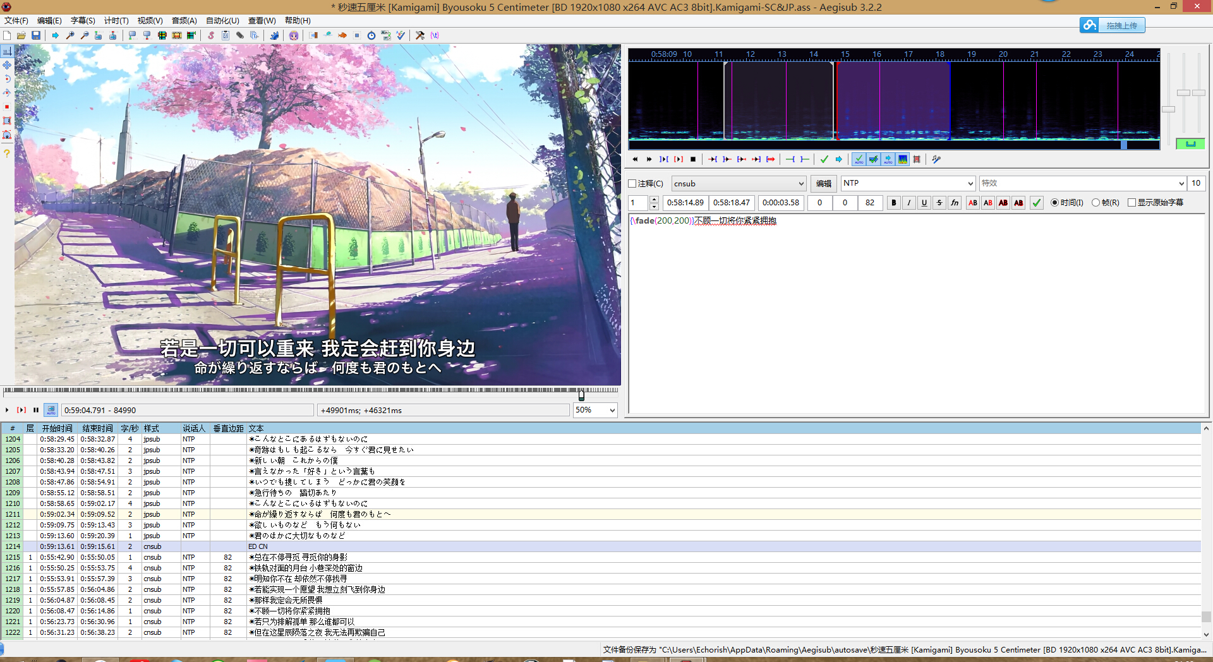This screenshot has width=1213, height=662.
Task: Open the video tool help question icon
Action: [x=7, y=153]
